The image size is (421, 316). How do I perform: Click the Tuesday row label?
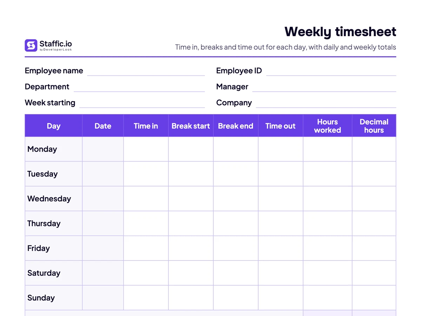click(42, 174)
